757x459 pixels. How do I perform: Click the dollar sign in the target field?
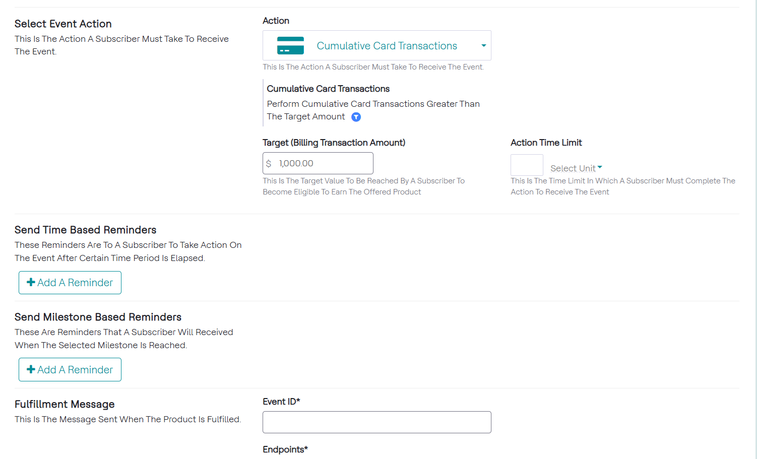(269, 163)
